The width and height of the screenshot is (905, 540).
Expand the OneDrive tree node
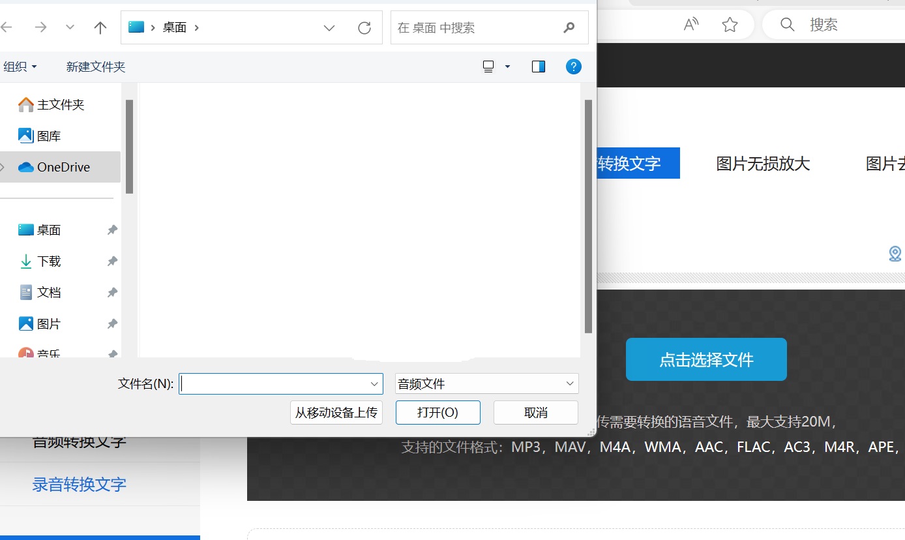tap(3, 167)
